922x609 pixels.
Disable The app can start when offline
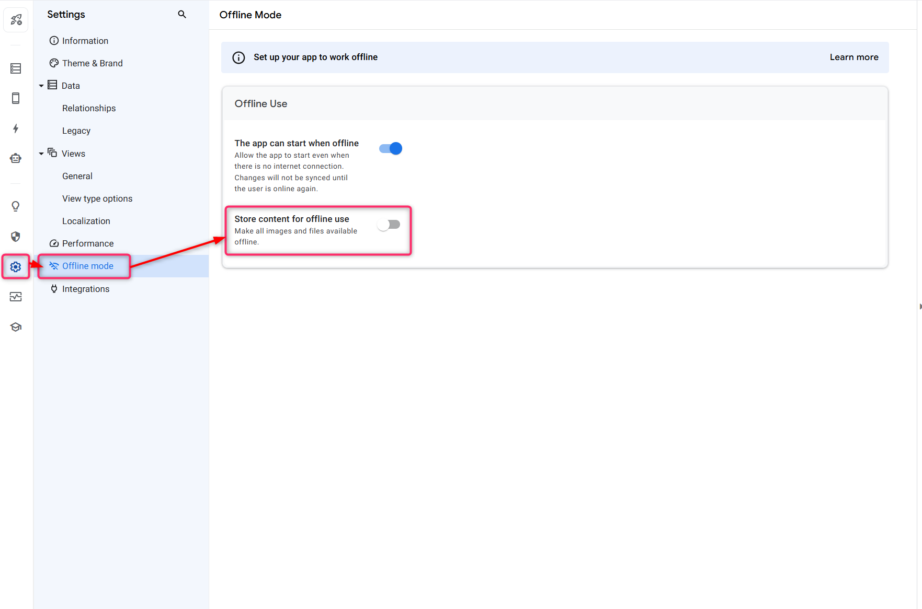point(391,148)
